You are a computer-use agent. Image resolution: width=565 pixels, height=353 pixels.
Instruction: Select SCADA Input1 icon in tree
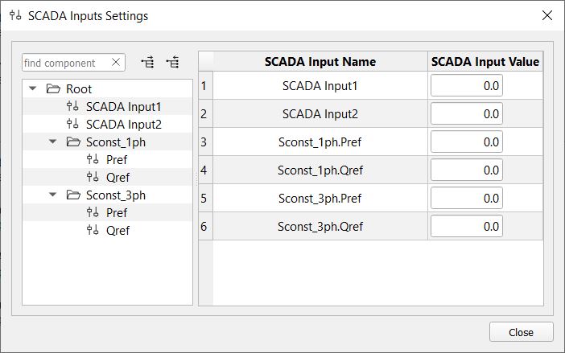(72, 106)
